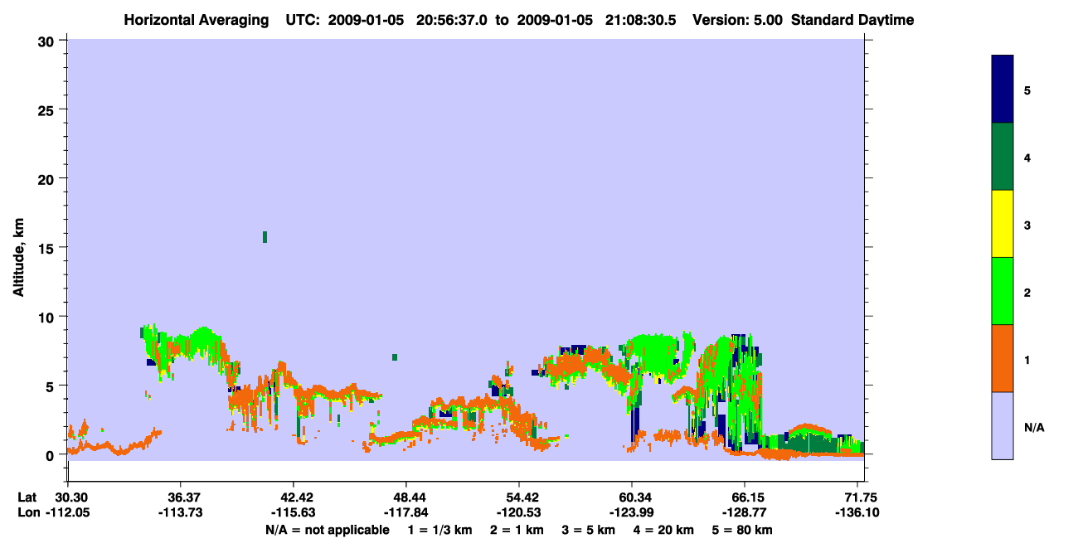
Task: Click the y-axis tick label 30
Action: (48, 40)
